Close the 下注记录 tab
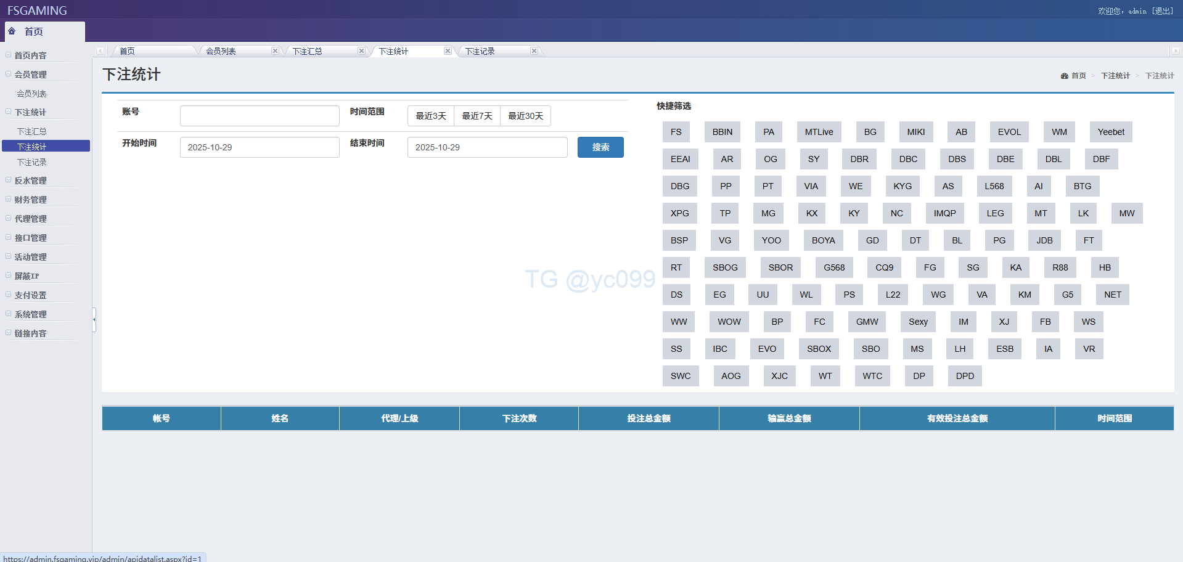The width and height of the screenshot is (1183, 562). pos(534,51)
